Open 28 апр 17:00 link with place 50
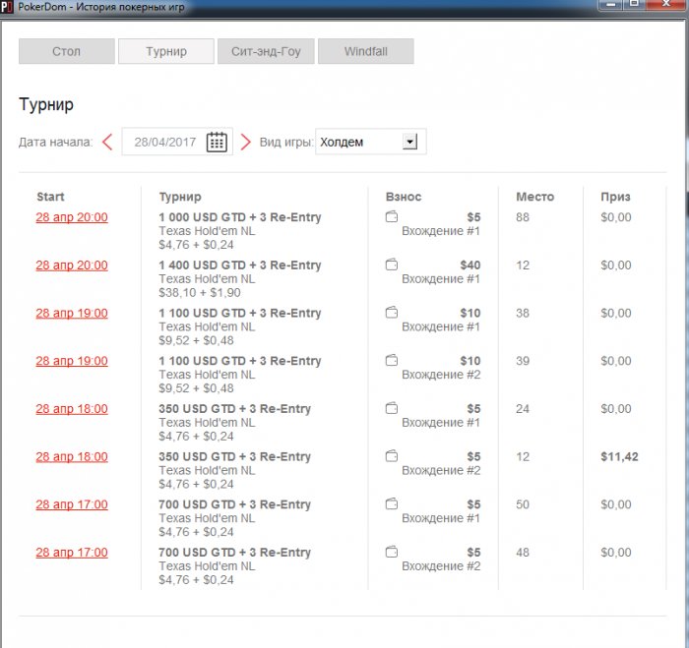The height and width of the screenshot is (648, 689). (x=72, y=504)
